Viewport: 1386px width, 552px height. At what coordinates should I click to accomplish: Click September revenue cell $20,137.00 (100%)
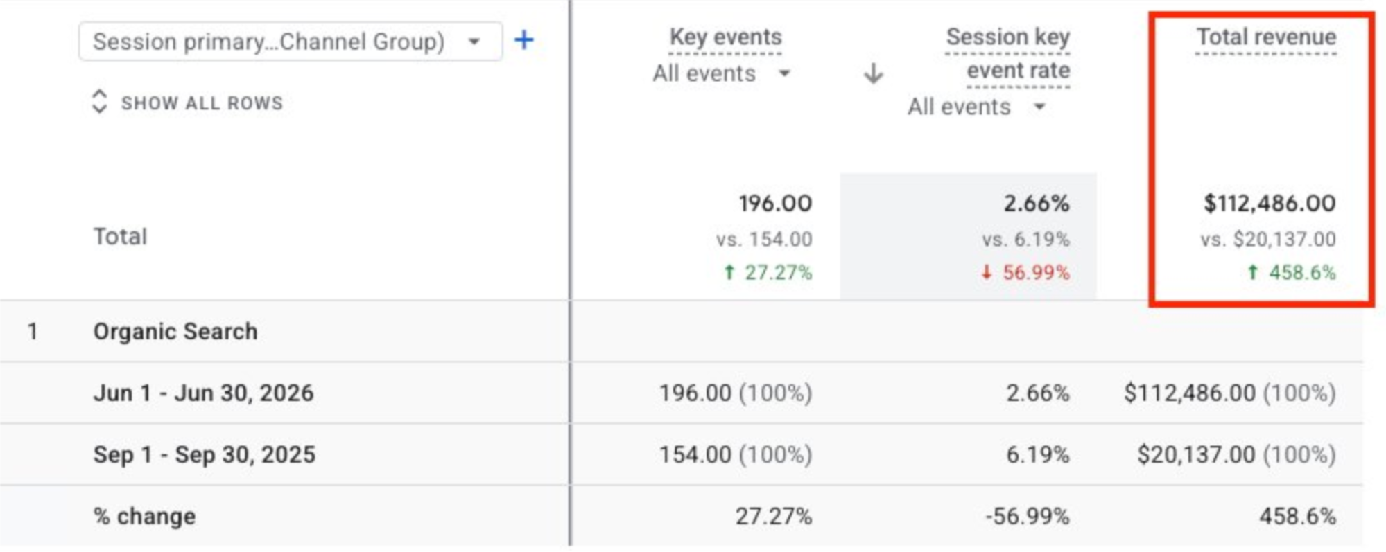1236,454
